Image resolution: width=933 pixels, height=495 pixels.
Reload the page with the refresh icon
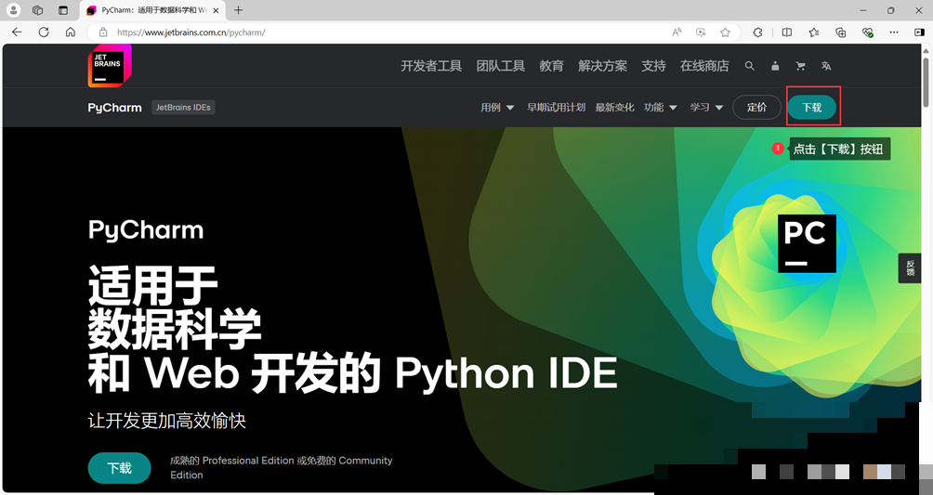[x=44, y=33]
